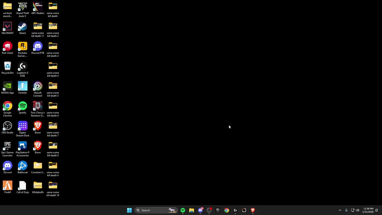The height and width of the screenshot is (215, 382).
Task: Open Logitech G HUB from the taskbar
Action: 235,210
